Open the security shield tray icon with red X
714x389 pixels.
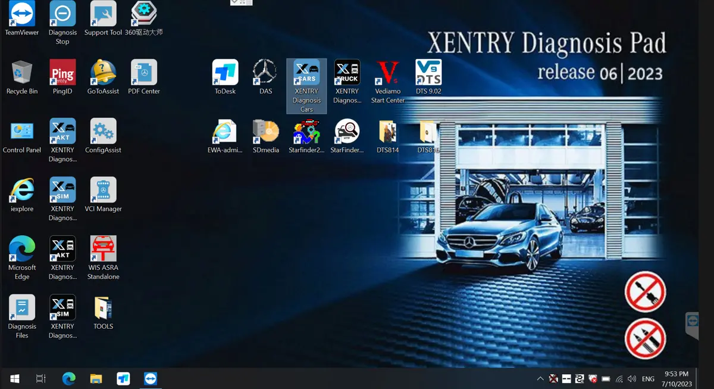pyautogui.click(x=593, y=378)
